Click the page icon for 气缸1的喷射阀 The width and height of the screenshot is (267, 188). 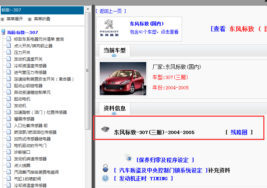[9, 178]
